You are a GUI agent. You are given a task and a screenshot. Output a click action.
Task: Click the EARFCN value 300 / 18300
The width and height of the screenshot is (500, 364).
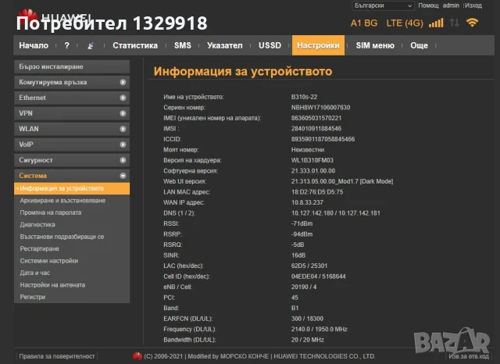click(307, 319)
